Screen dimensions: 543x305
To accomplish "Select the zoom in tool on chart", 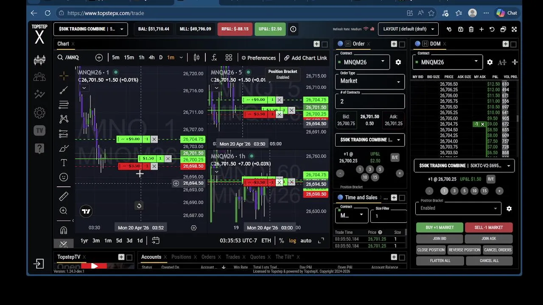I will 64,211.
